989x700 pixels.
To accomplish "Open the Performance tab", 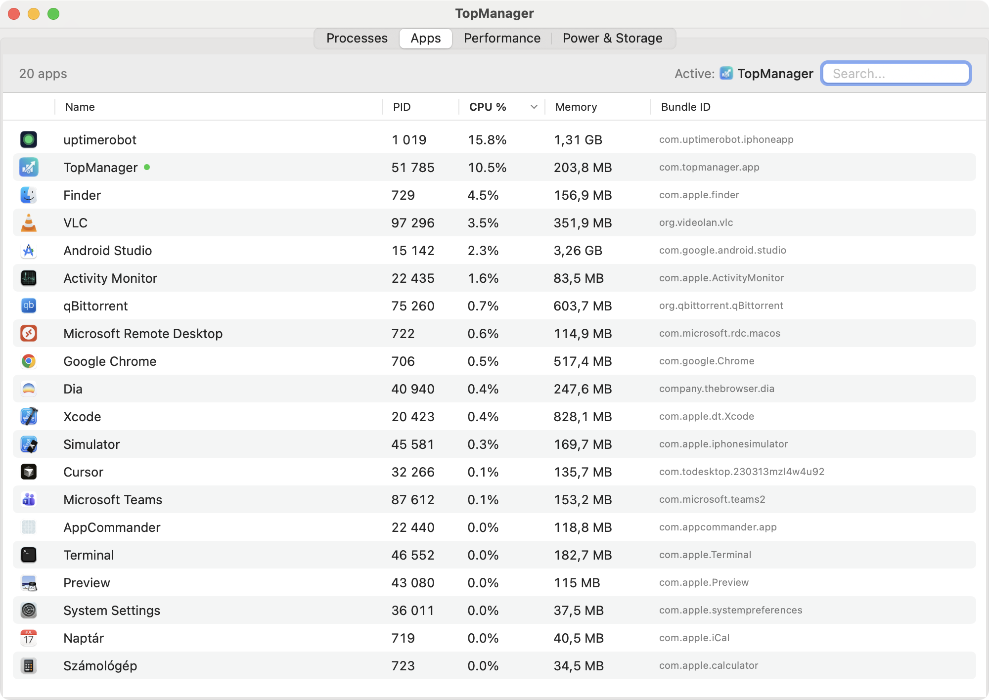I will tap(502, 39).
